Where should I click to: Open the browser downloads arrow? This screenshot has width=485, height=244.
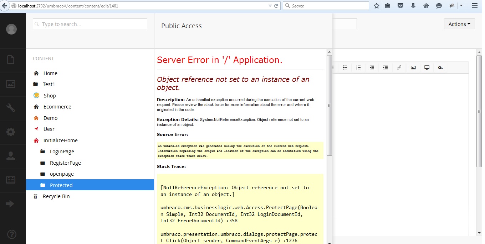click(x=413, y=6)
